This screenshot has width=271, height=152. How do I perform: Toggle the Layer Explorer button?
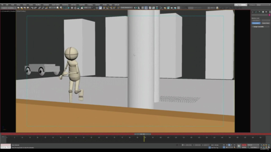146,8
